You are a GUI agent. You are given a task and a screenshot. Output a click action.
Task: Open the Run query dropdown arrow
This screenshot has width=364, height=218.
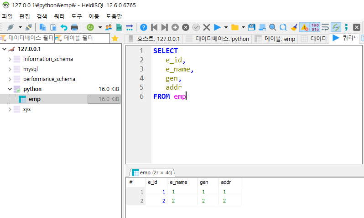pos(226,27)
